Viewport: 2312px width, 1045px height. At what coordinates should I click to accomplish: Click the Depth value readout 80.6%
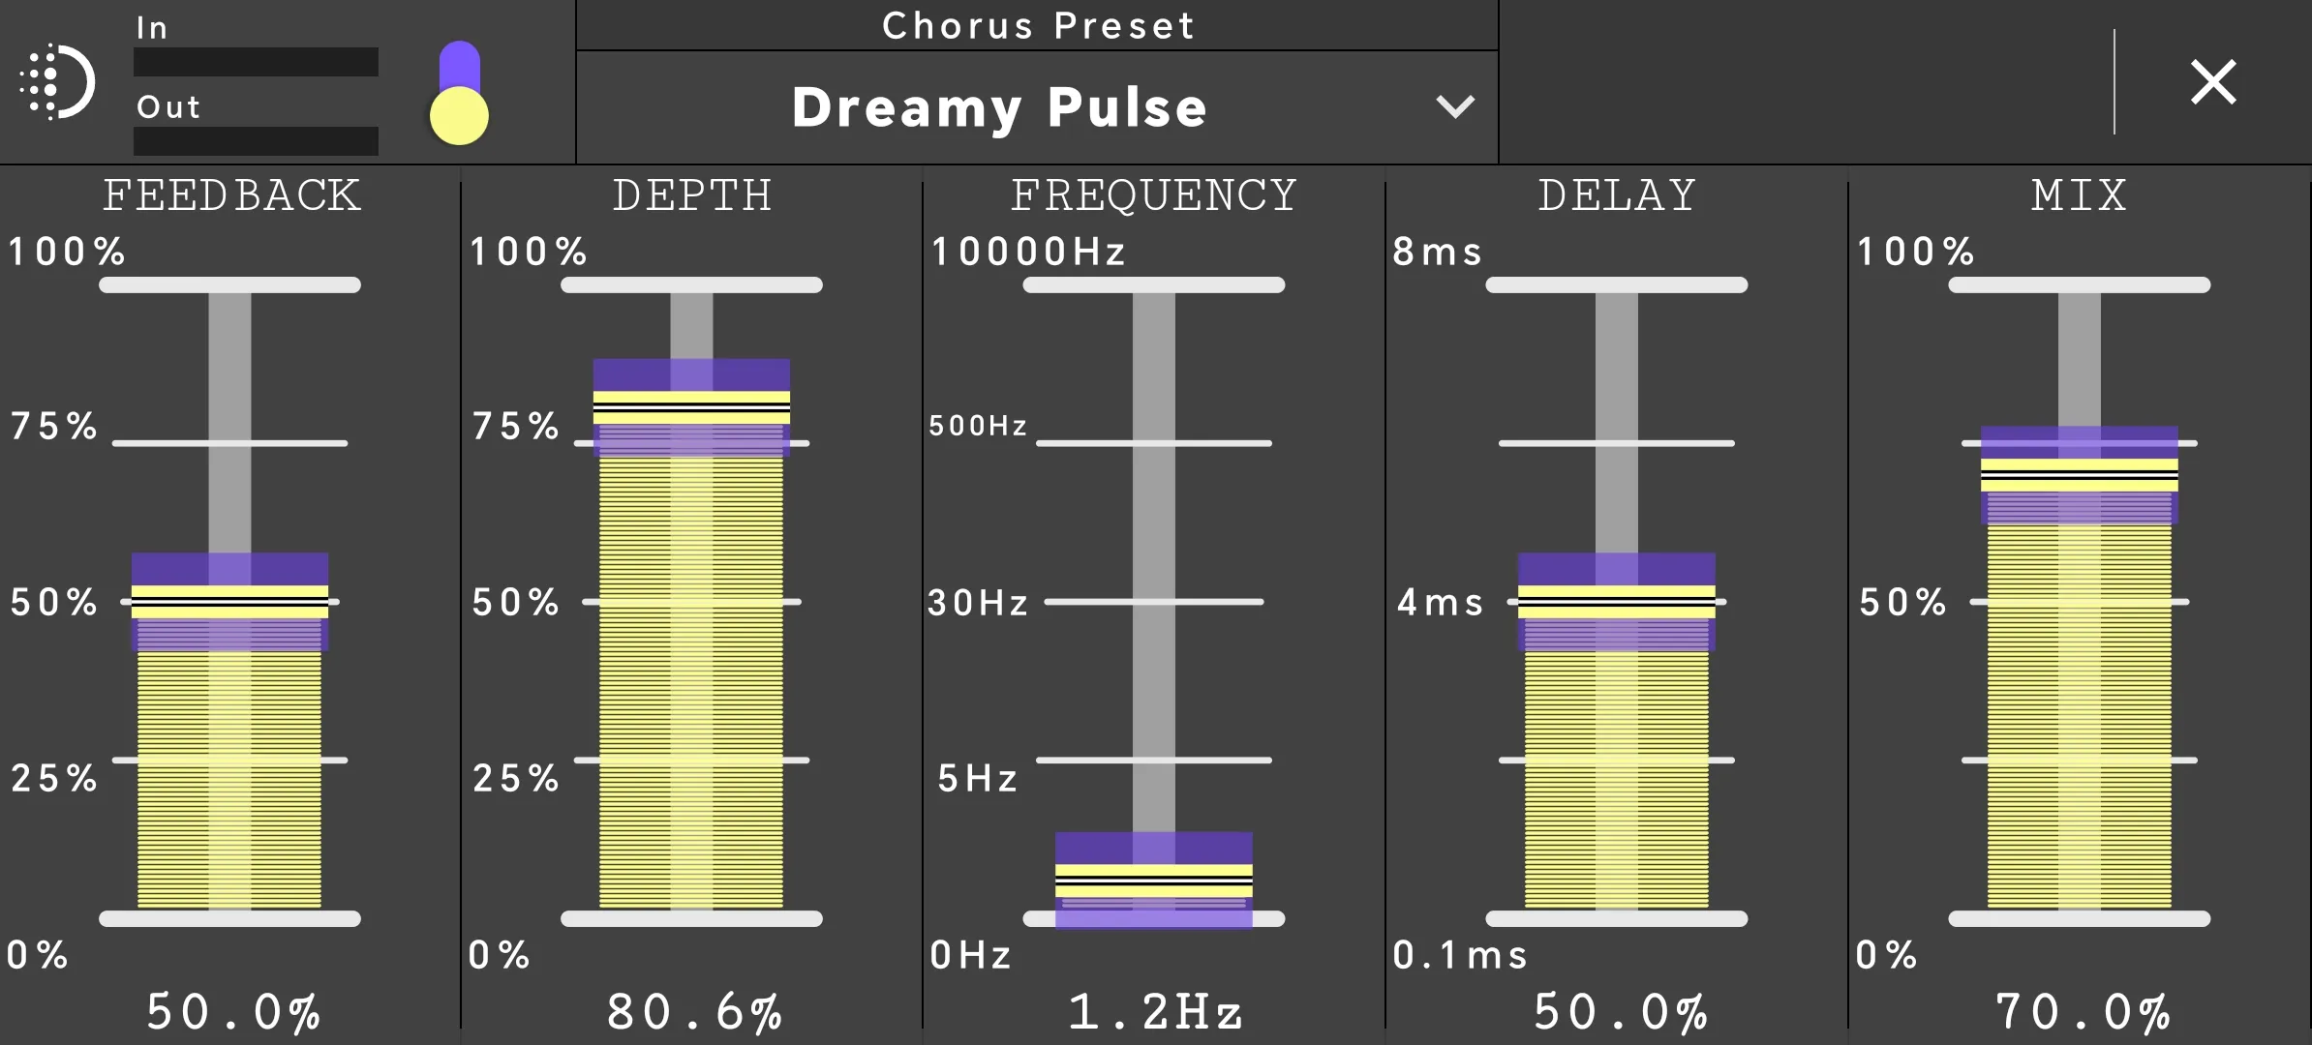click(694, 1013)
